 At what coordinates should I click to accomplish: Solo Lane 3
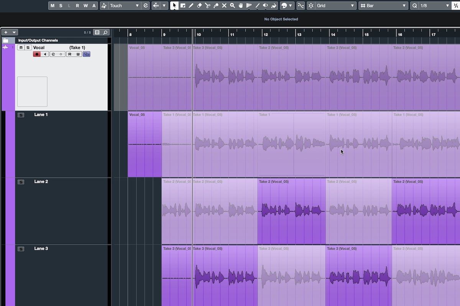point(21,249)
